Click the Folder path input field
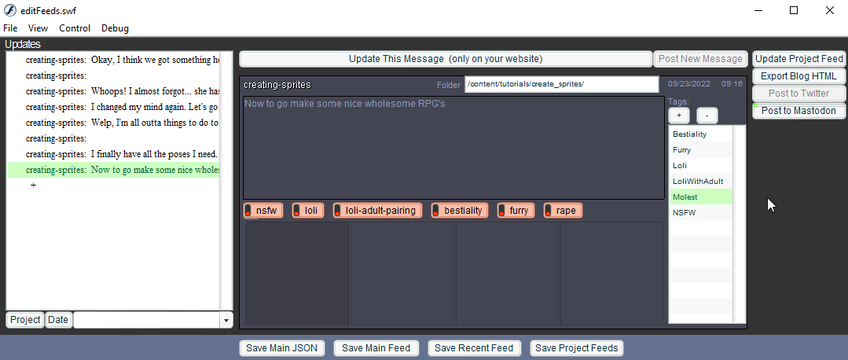The width and height of the screenshot is (848, 360). click(561, 84)
